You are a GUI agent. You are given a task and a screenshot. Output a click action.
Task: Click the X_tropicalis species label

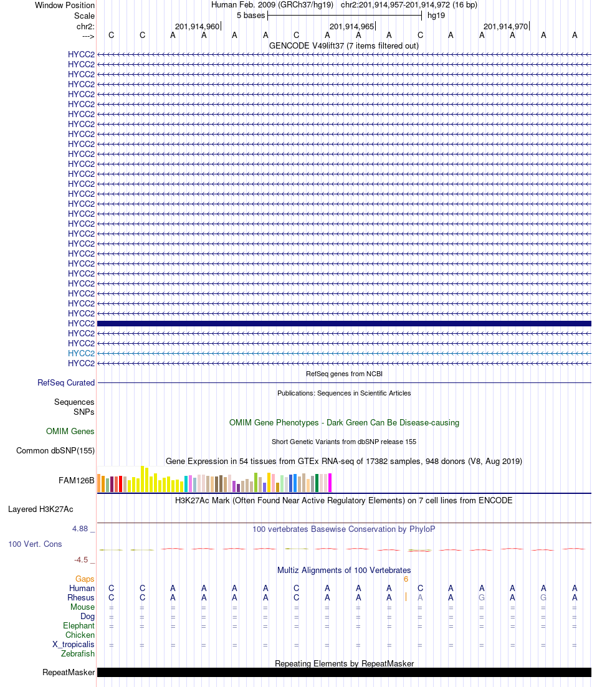tap(74, 644)
